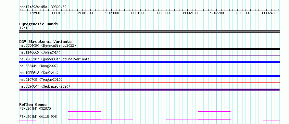Click ruler position 39301600
The height and width of the screenshot is (124, 289).
(58, 13)
